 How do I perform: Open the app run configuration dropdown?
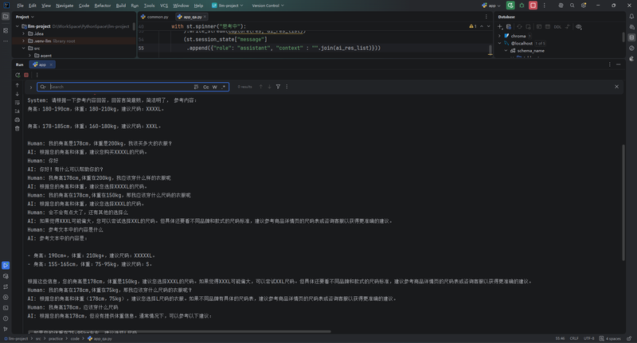click(x=491, y=6)
